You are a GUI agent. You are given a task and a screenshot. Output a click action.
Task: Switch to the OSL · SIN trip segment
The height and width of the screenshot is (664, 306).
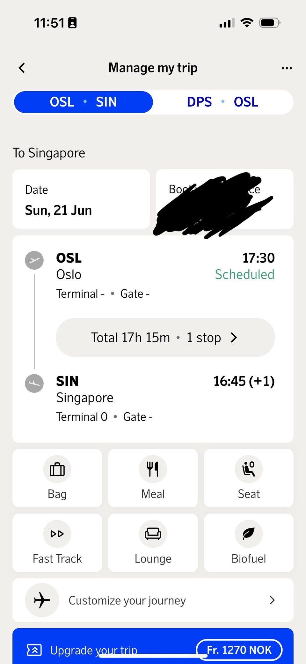coord(83,102)
